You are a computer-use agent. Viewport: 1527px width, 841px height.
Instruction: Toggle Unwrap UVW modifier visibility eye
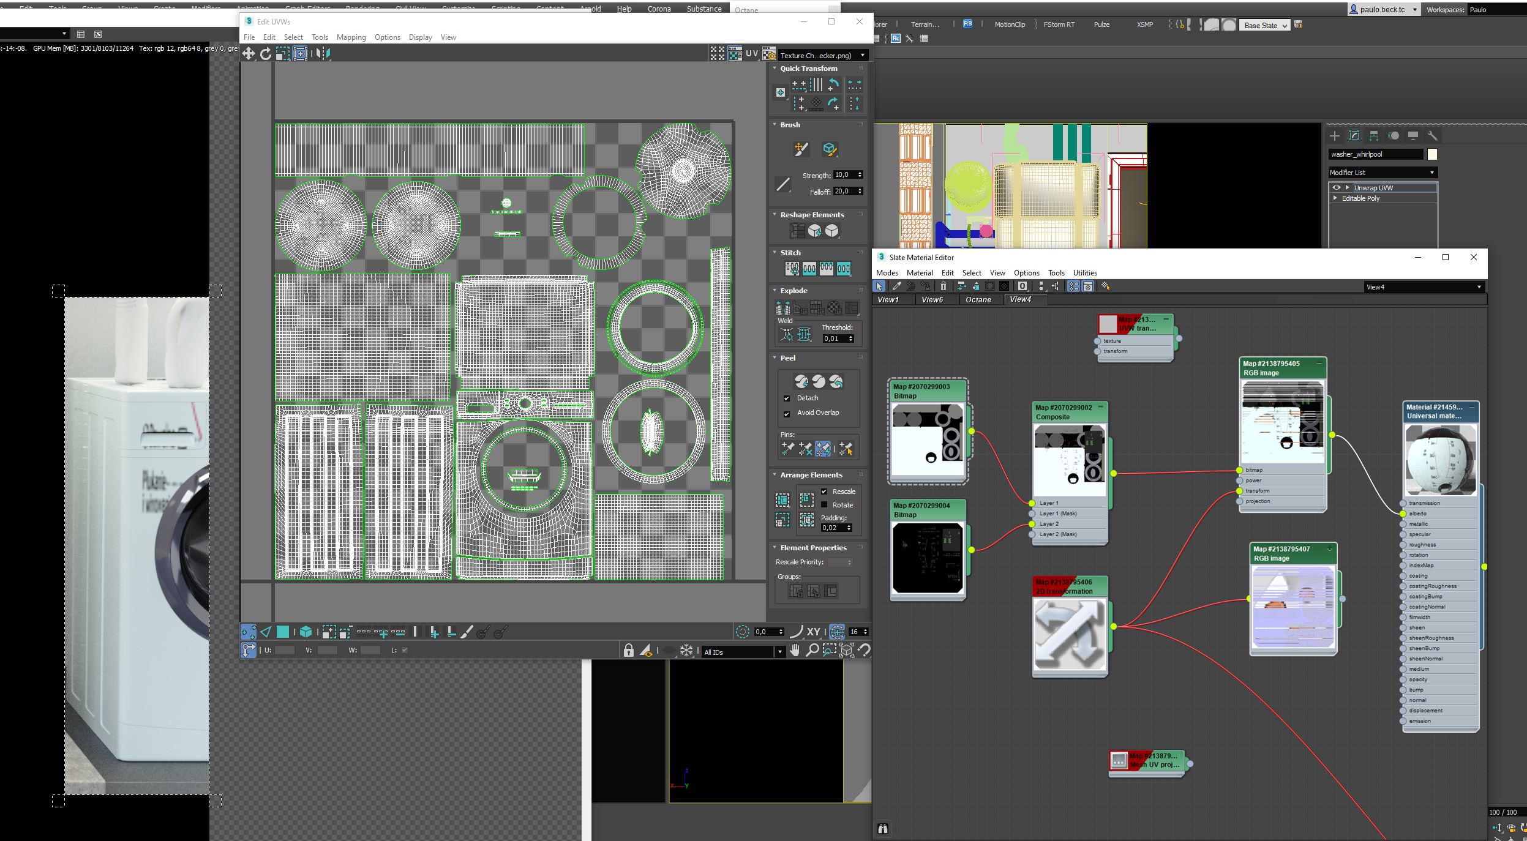point(1337,188)
